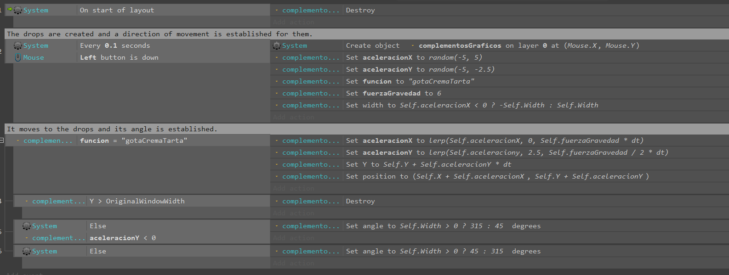Click Add action below Set angle 45 : 315

tap(294, 263)
